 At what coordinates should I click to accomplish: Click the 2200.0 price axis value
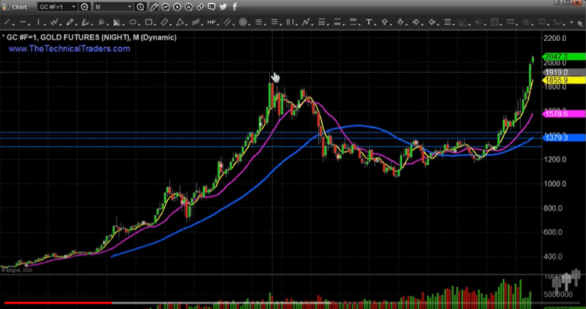point(556,38)
